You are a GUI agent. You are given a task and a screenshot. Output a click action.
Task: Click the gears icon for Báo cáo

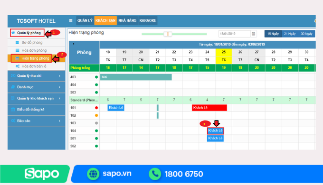click(13, 120)
